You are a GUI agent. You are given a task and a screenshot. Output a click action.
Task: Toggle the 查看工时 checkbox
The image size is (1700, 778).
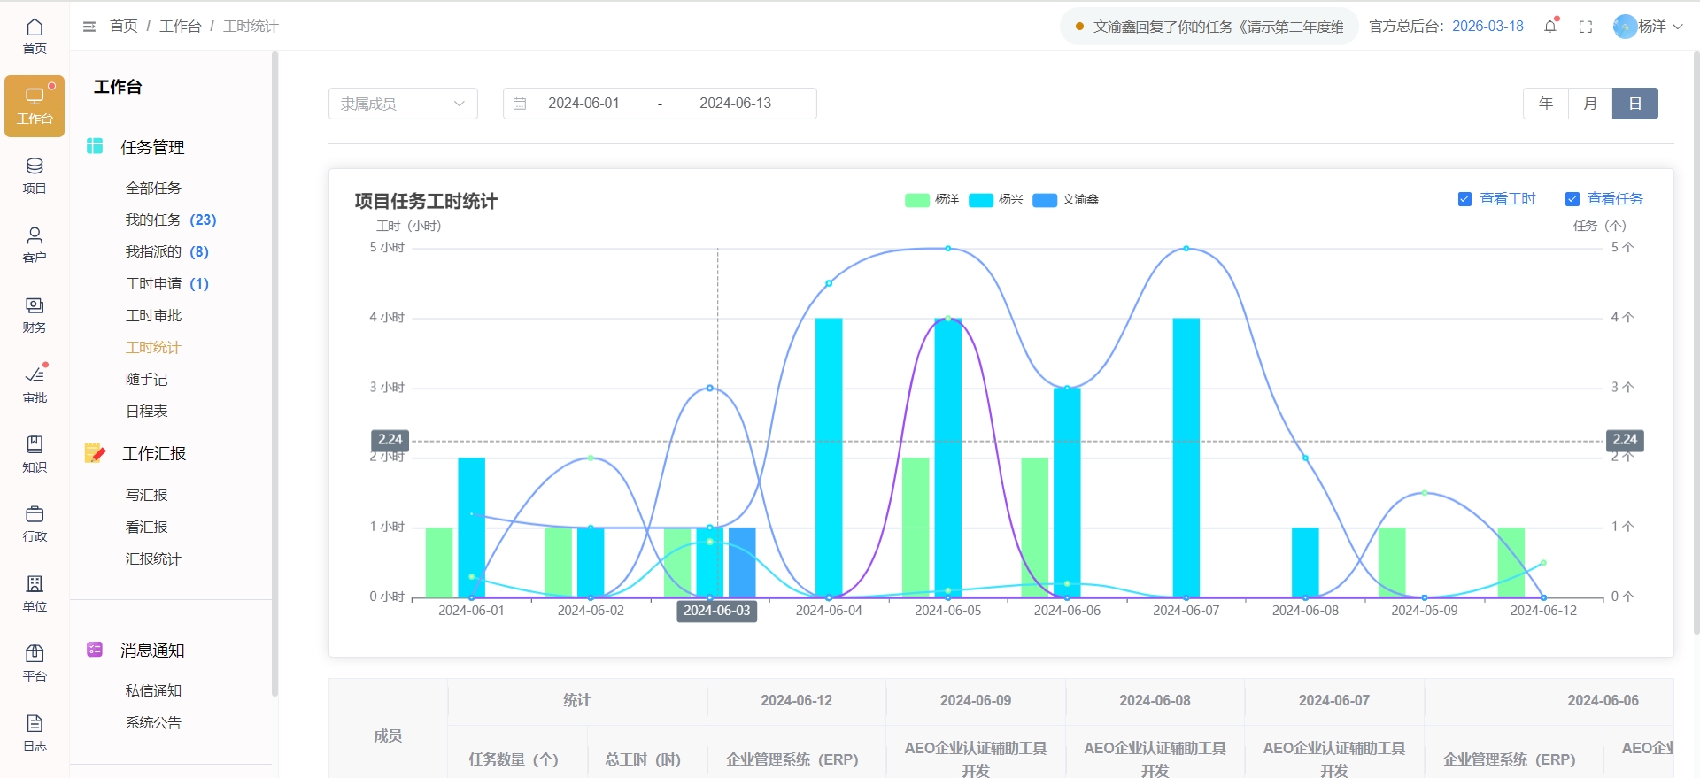point(1464,199)
